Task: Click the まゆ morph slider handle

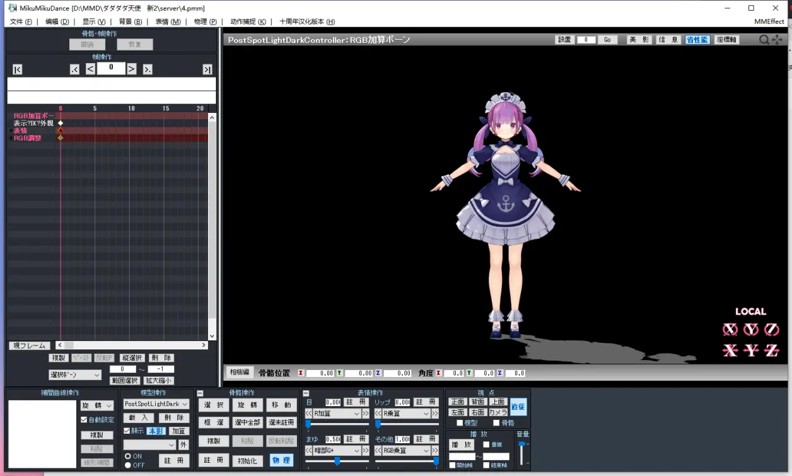Action: click(337, 461)
